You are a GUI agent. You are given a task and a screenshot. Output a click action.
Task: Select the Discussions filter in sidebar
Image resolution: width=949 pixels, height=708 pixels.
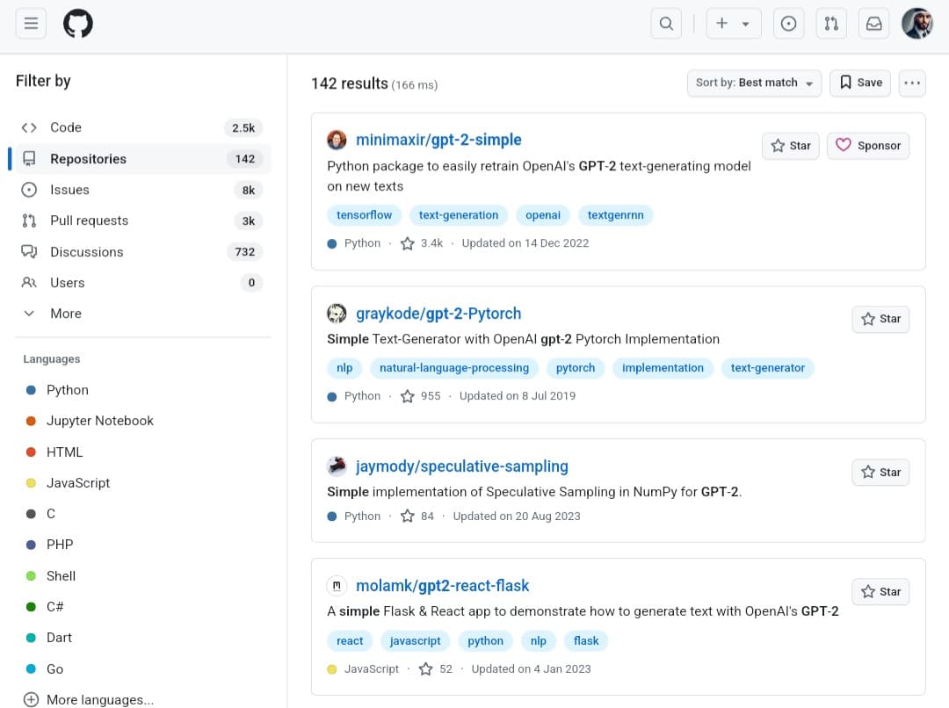point(86,252)
